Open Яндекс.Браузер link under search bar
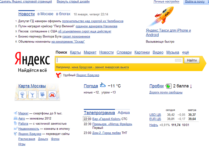 (88, 75)
